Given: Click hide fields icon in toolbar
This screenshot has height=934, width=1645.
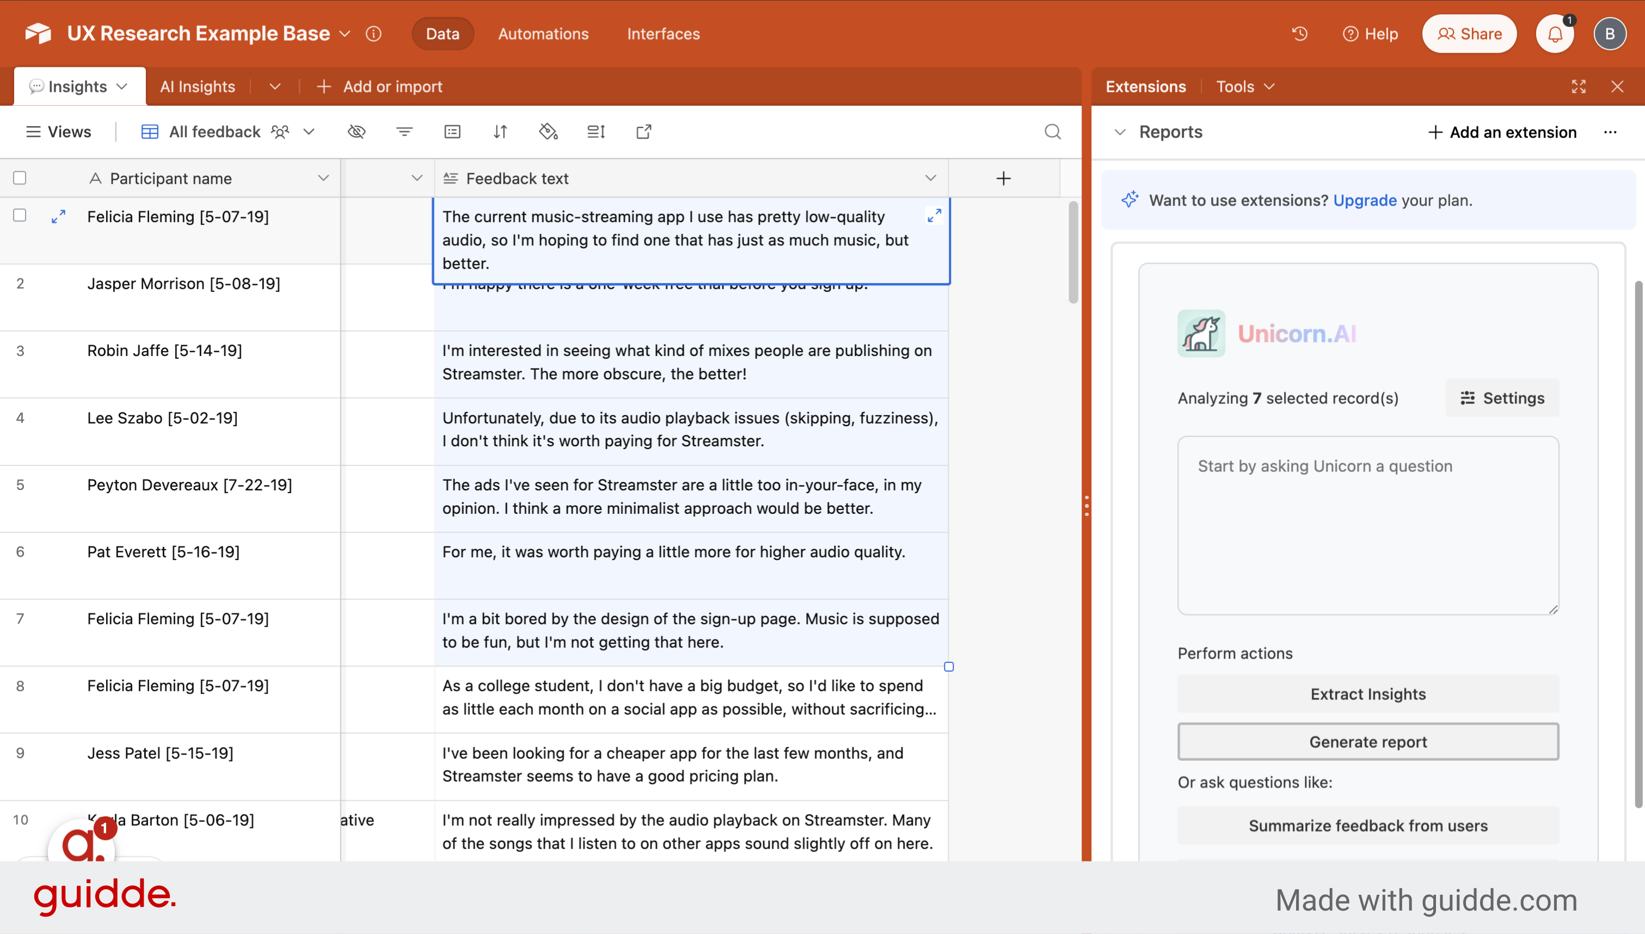Looking at the screenshot, I should 357,132.
